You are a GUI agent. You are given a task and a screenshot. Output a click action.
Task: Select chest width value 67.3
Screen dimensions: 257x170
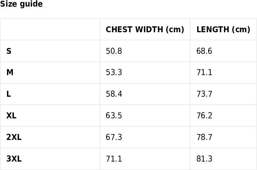114,137
